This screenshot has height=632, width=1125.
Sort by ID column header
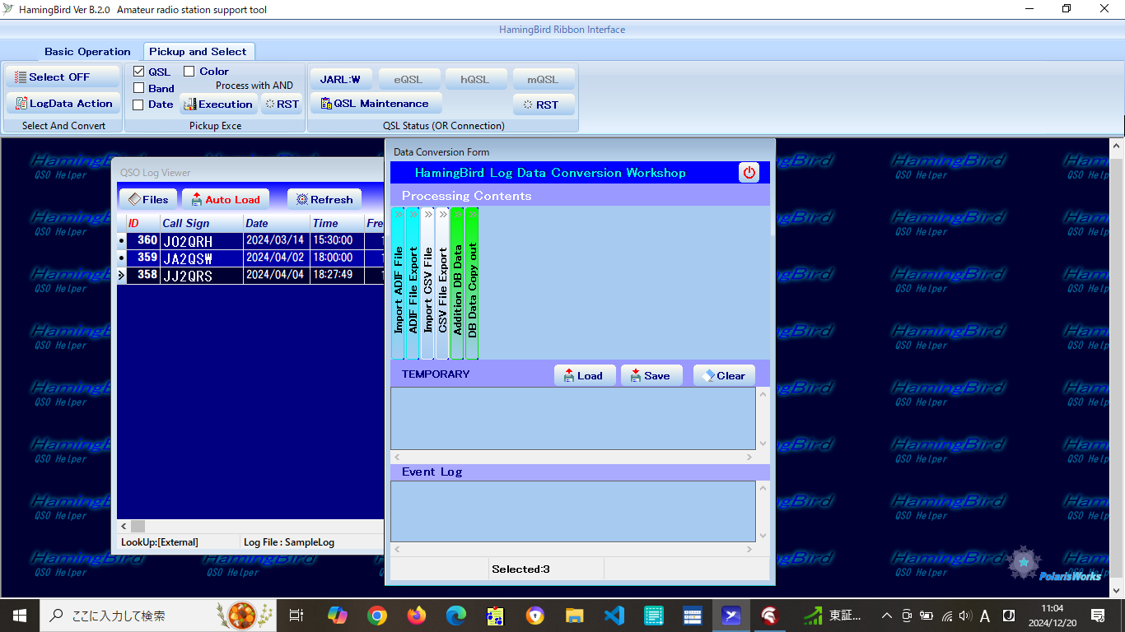142,223
